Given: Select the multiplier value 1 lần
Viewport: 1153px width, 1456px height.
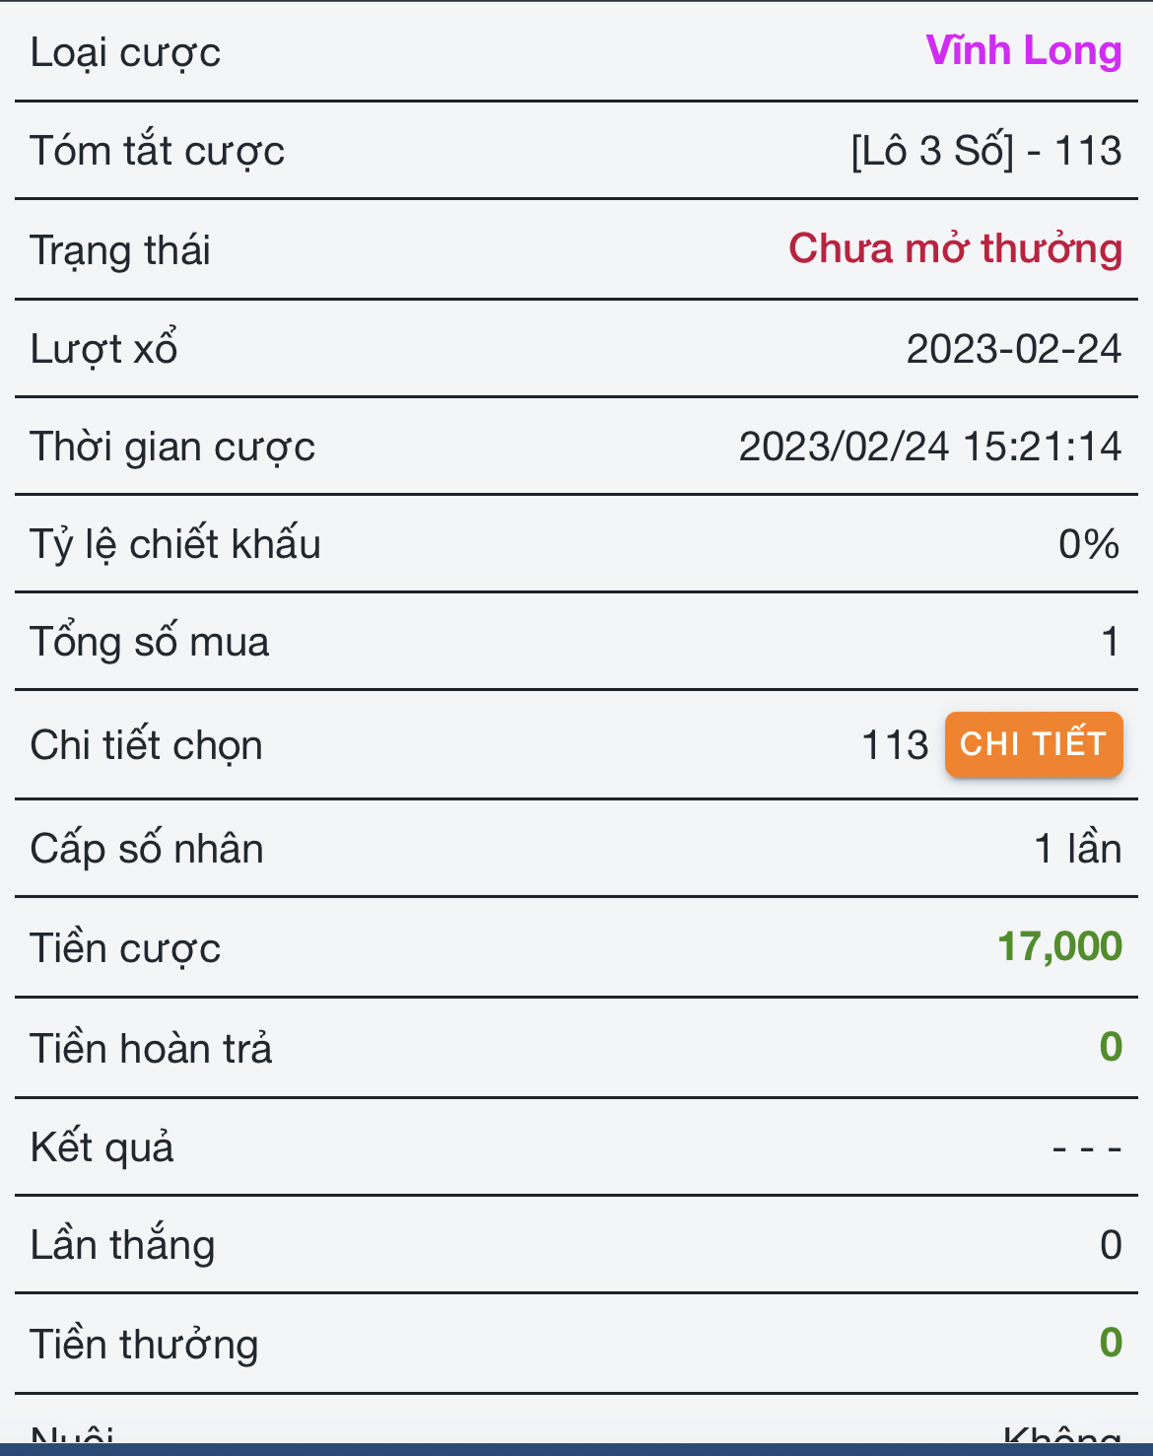Looking at the screenshot, I should click(1077, 849).
